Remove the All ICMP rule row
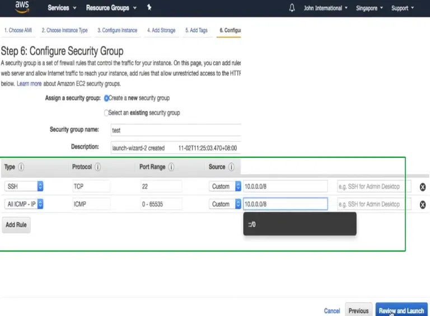Screen dimensions: 430x316 point(423,205)
